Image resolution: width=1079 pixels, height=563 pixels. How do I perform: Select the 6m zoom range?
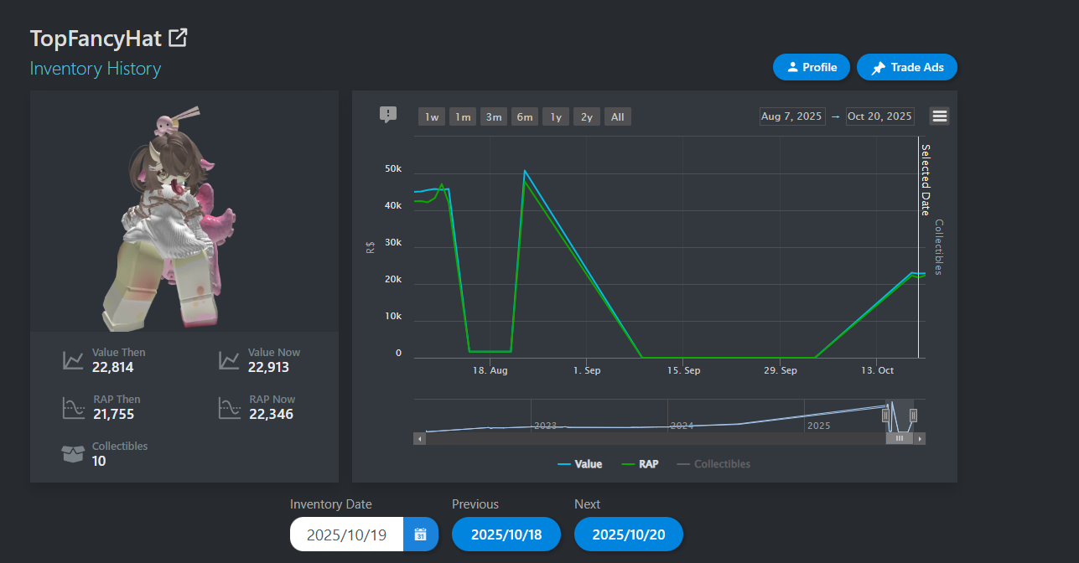[x=525, y=116]
